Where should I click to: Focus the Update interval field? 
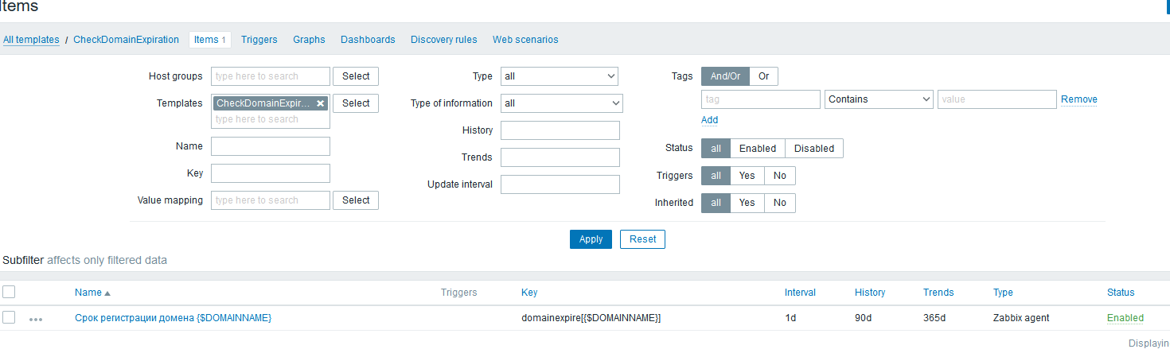coord(560,184)
